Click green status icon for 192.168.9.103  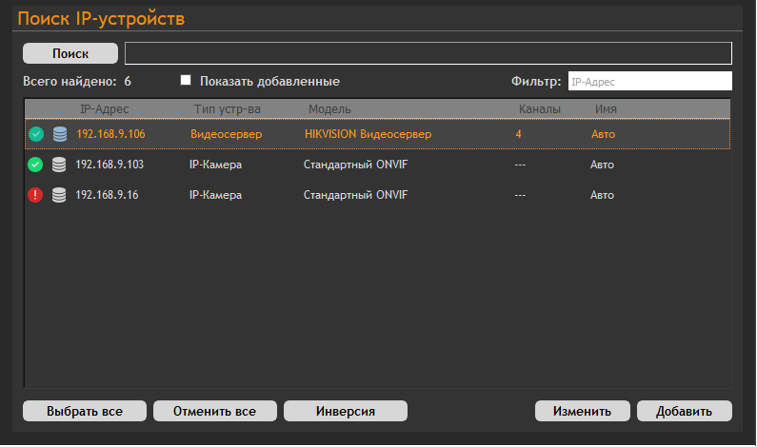tap(36, 165)
